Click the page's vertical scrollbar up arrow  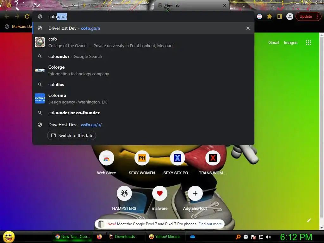321,35
